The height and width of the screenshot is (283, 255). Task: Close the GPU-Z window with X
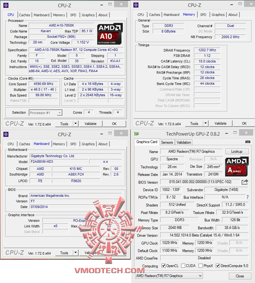246,133
